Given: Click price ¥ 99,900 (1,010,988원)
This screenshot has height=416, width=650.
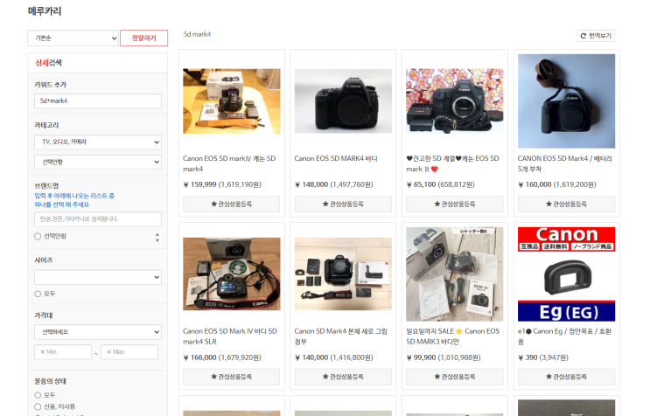Looking at the screenshot, I should [444, 357].
